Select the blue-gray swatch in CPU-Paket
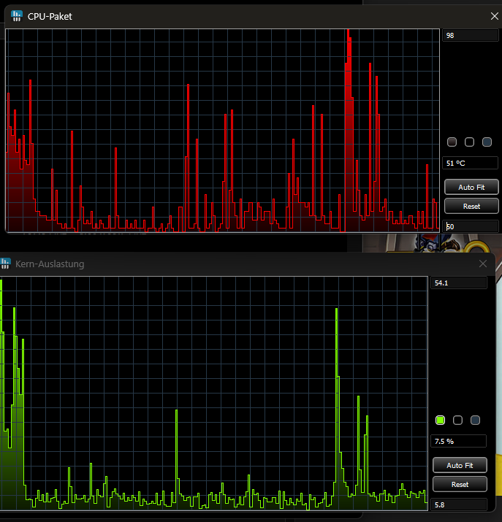This screenshot has width=502, height=522. 487,142
